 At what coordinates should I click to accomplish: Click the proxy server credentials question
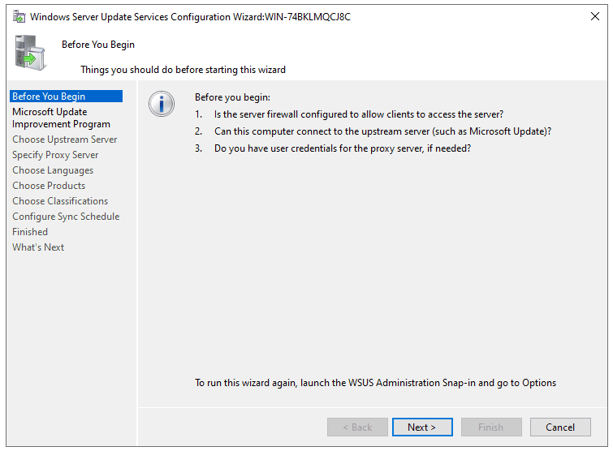point(343,148)
